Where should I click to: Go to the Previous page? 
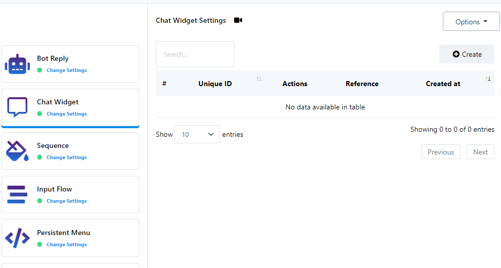click(x=440, y=152)
